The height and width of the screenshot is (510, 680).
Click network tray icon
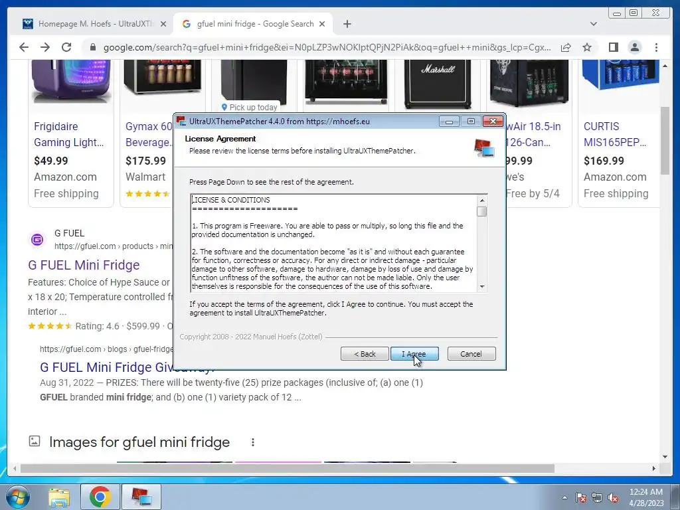[x=597, y=497]
